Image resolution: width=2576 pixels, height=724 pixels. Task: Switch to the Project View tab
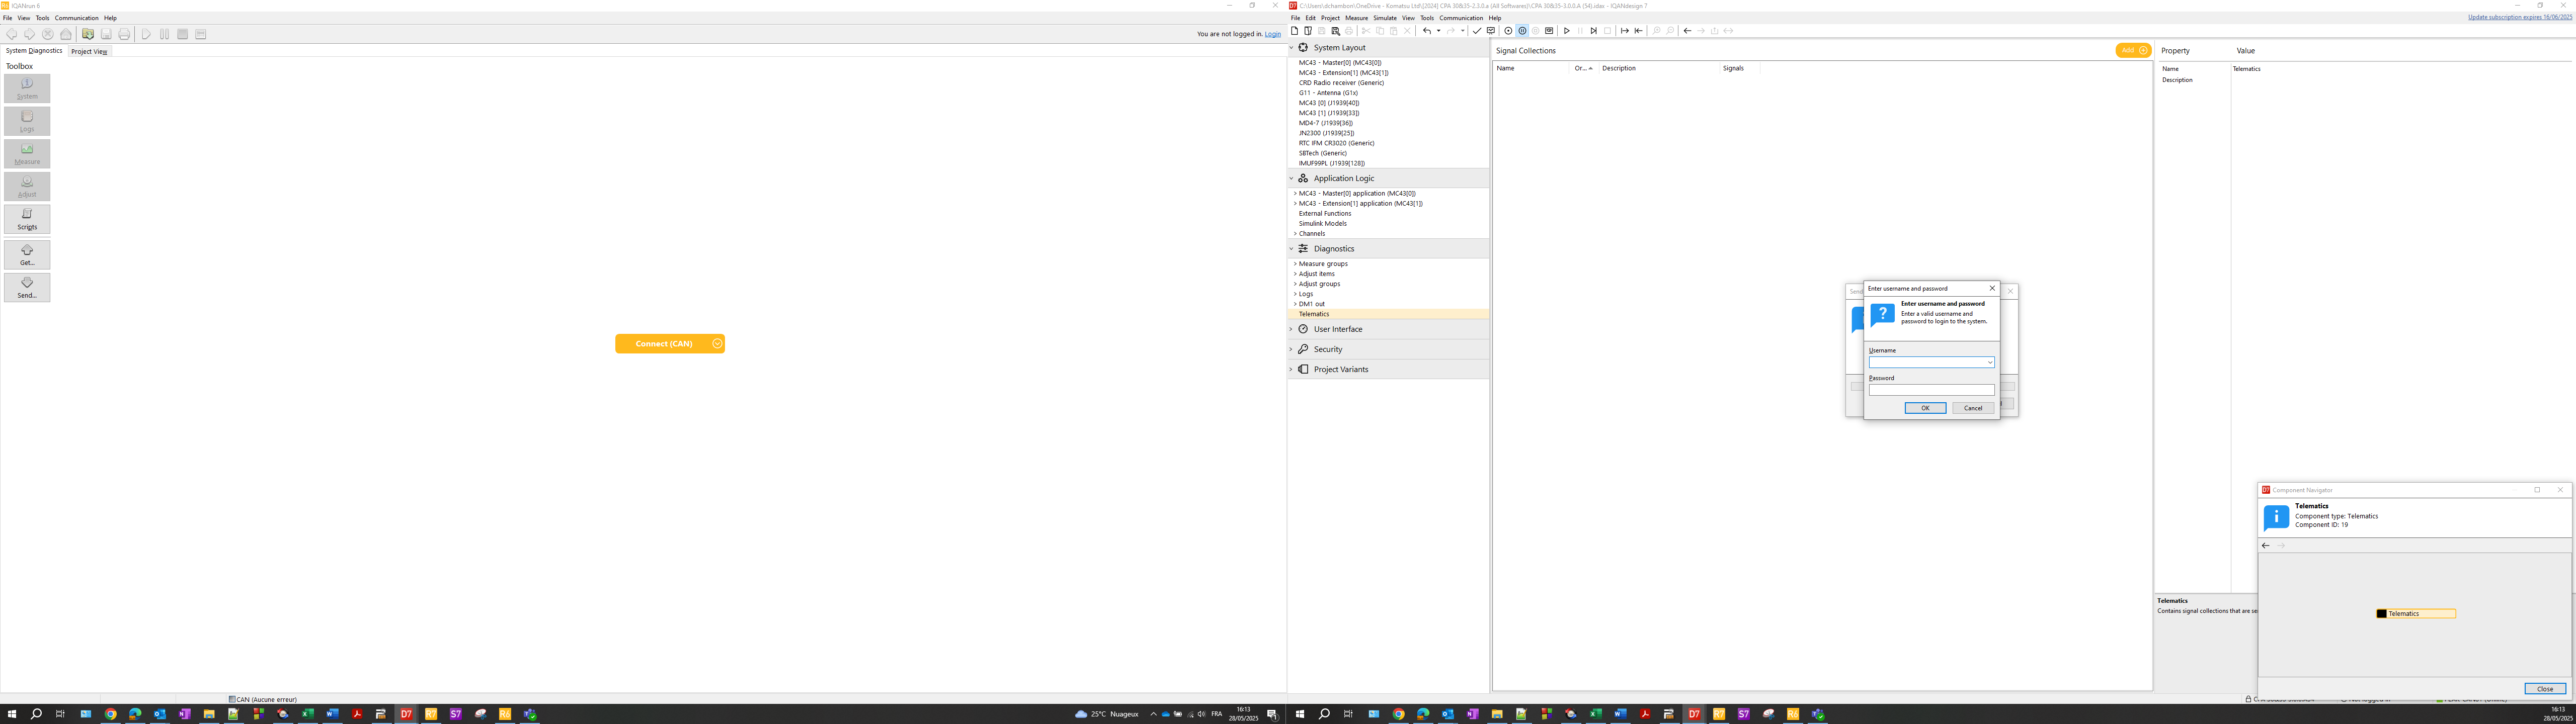coord(89,51)
